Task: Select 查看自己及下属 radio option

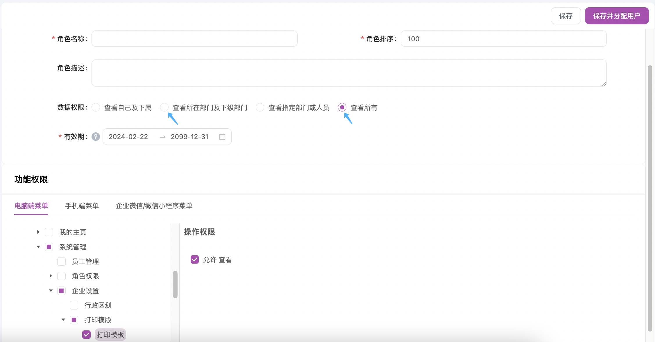Action: [96, 107]
